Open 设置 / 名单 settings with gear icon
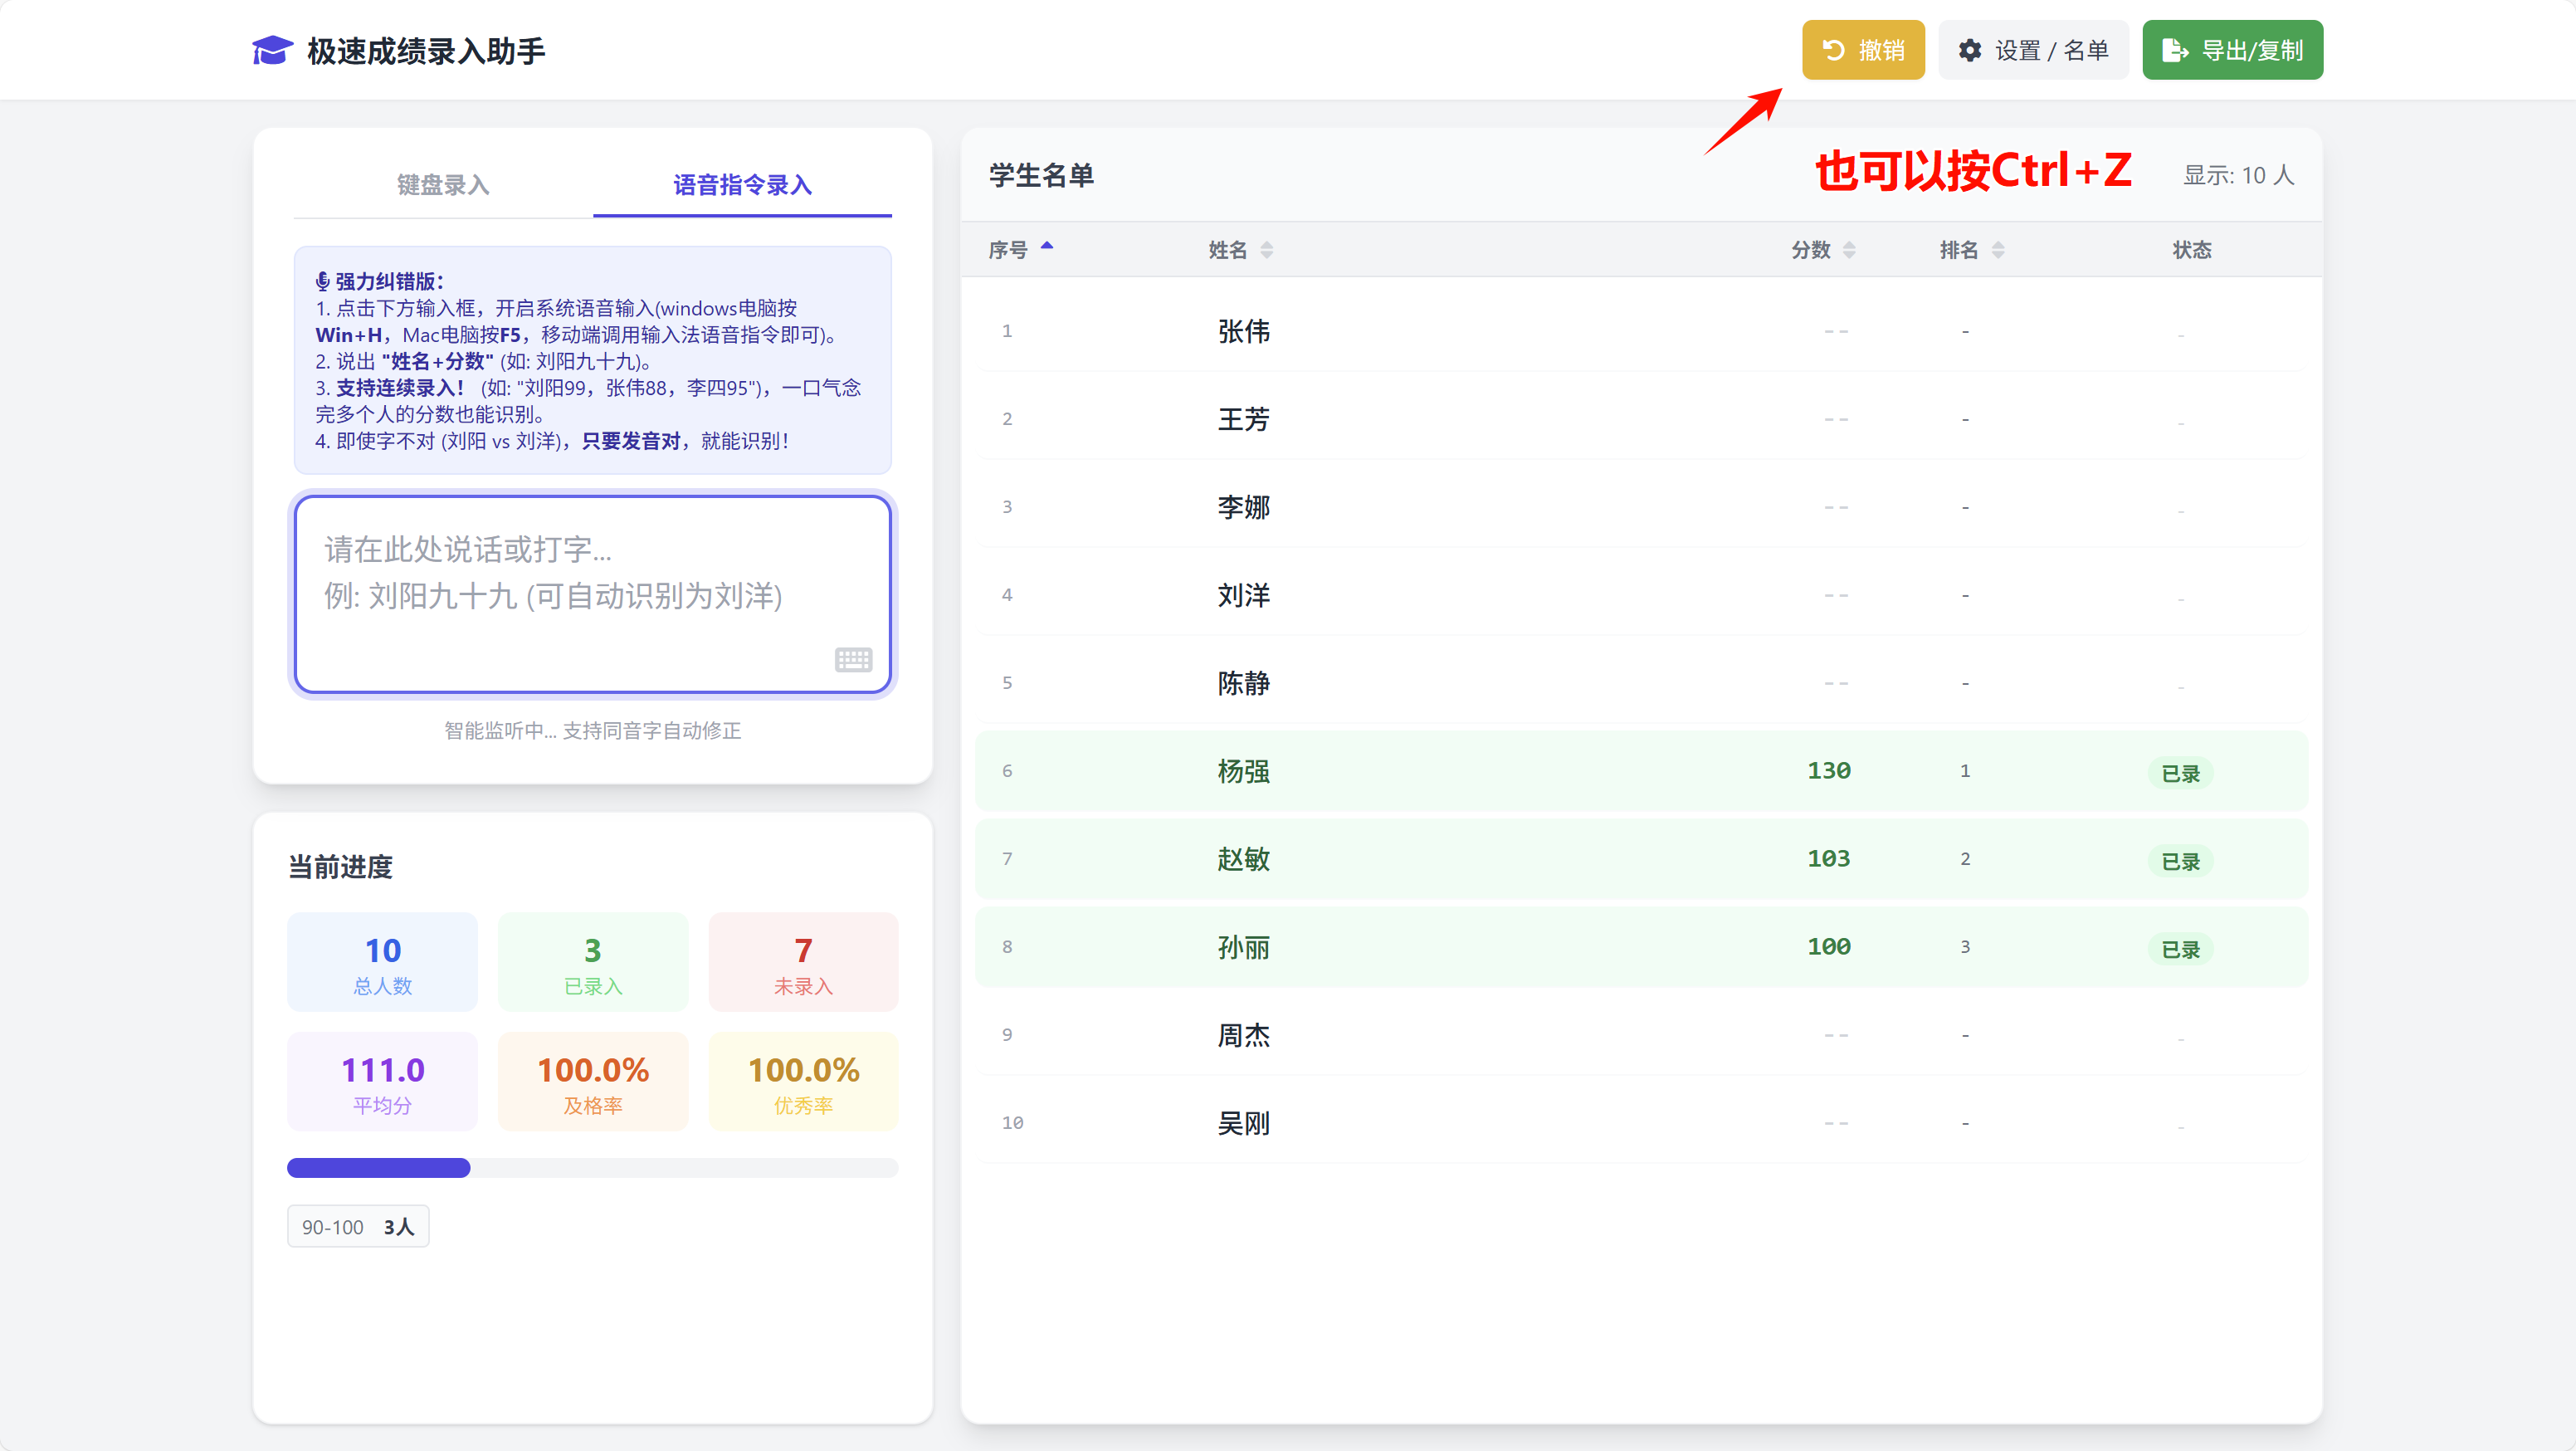The image size is (2576, 1451). [2033, 50]
